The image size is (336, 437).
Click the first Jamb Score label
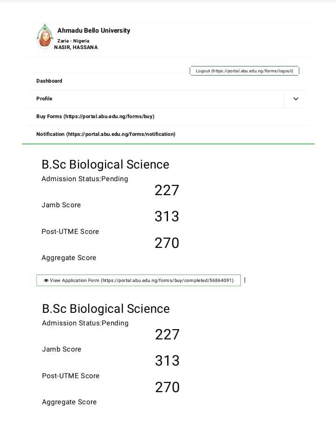[61, 205]
